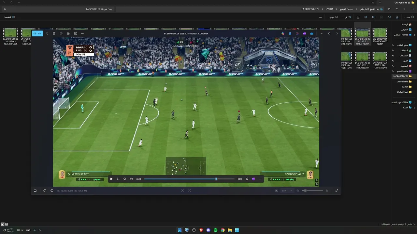Click NVIDIA in the breadcrumb path
417x234 pixels.
tap(329, 9)
